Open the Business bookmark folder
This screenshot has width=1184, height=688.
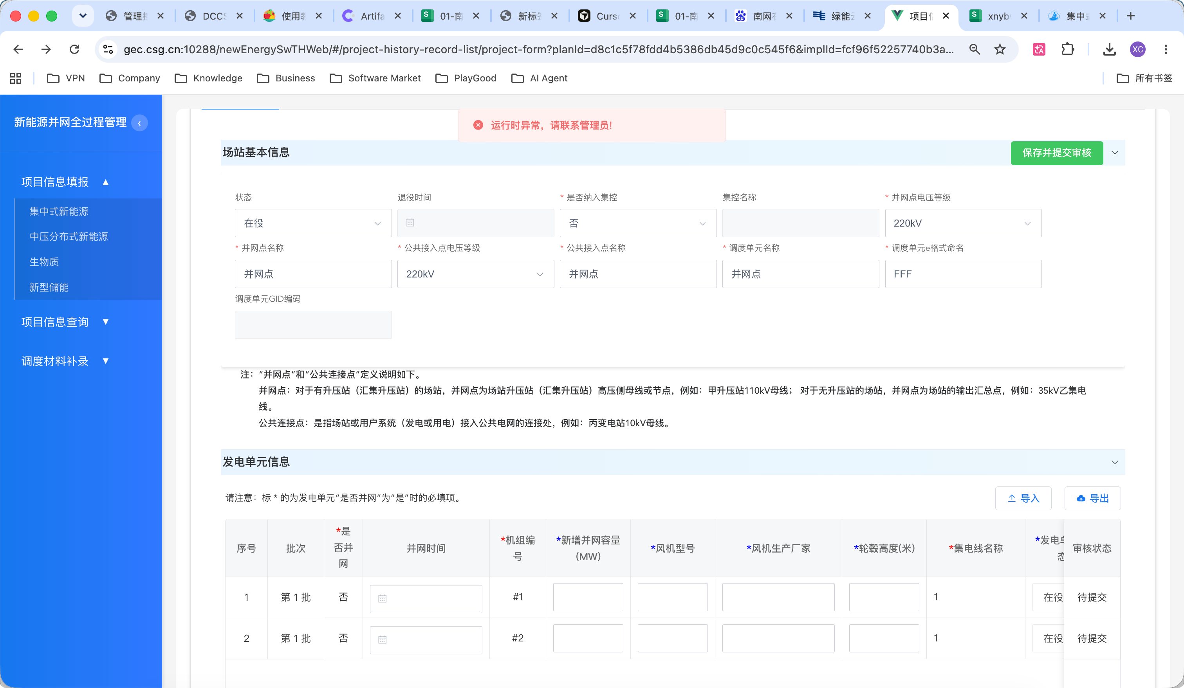tap(286, 78)
